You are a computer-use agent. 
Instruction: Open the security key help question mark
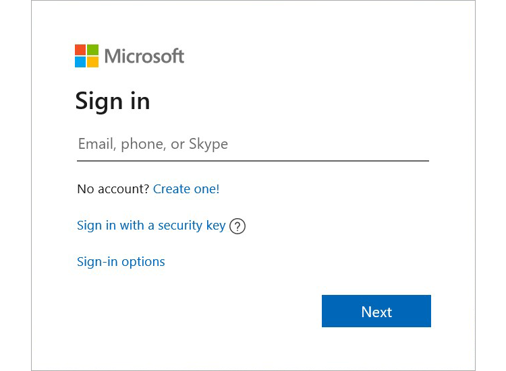click(x=237, y=226)
